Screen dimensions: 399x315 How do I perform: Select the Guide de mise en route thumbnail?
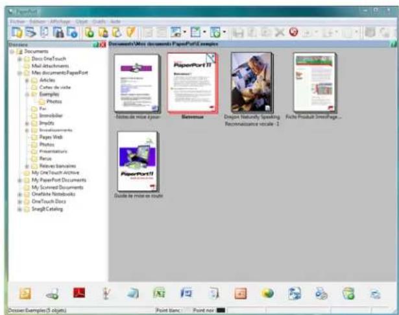[x=138, y=162]
